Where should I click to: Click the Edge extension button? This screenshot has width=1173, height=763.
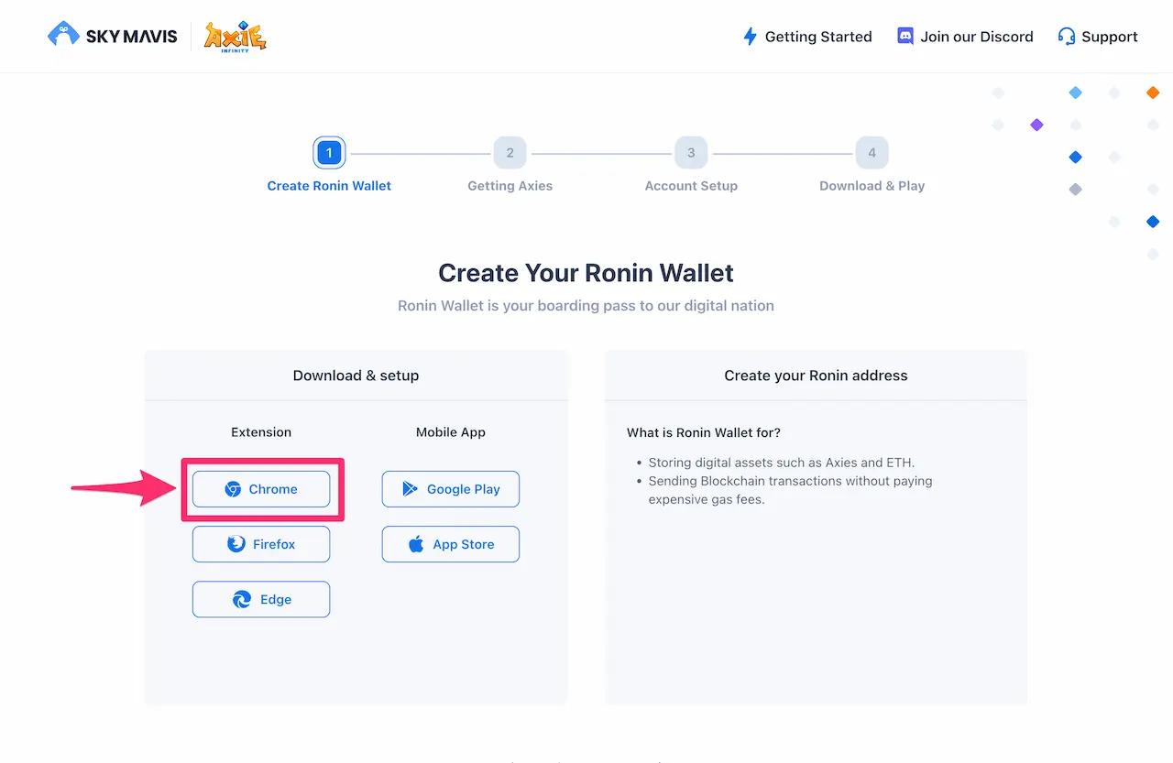click(x=261, y=599)
